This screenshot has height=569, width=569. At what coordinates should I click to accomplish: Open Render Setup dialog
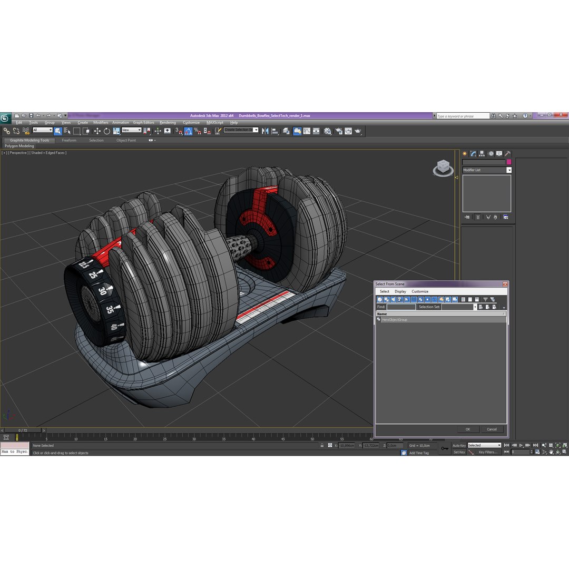click(x=339, y=131)
